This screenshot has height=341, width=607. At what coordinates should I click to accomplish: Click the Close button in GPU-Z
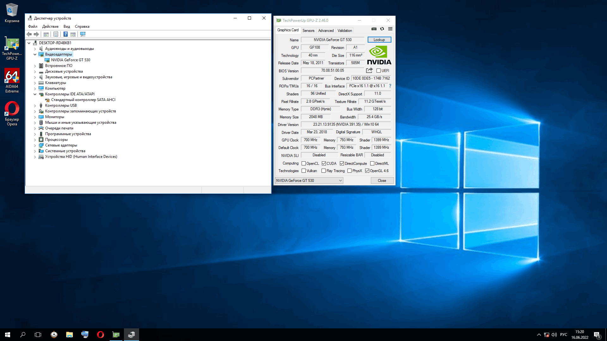[382, 181]
